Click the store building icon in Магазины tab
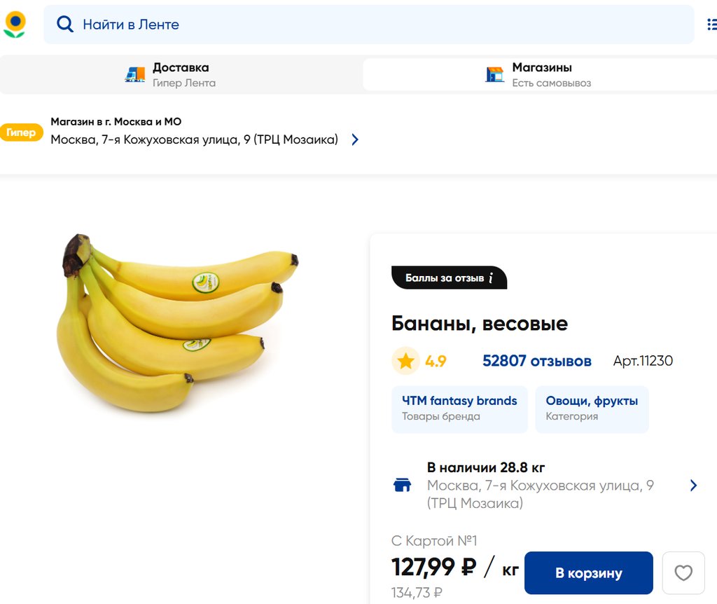Viewport: 717px width, 604px height. pos(495,74)
